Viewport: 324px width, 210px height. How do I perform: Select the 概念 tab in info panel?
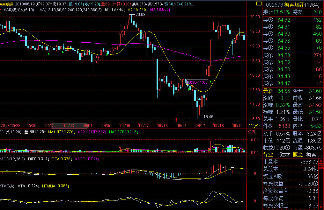(x=297, y=155)
